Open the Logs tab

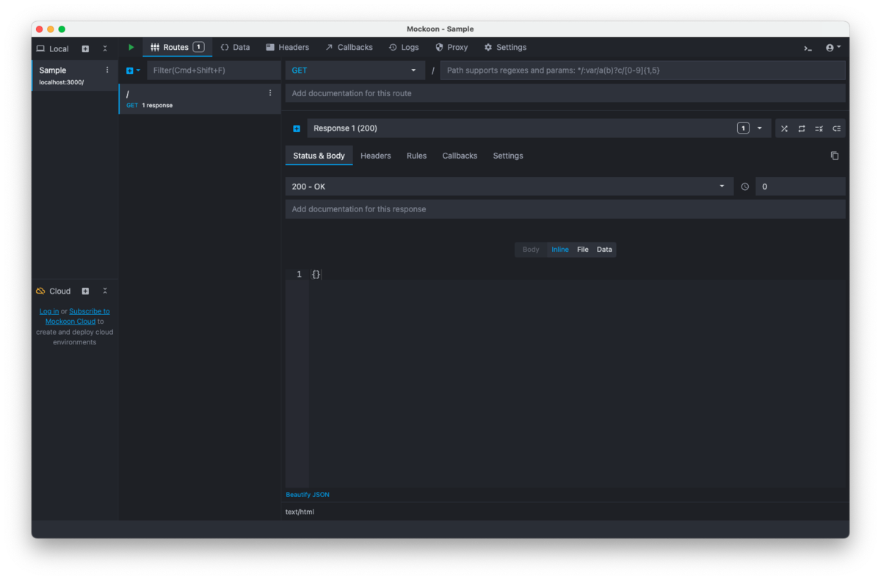pyautogui.click(x=404, y=47)
